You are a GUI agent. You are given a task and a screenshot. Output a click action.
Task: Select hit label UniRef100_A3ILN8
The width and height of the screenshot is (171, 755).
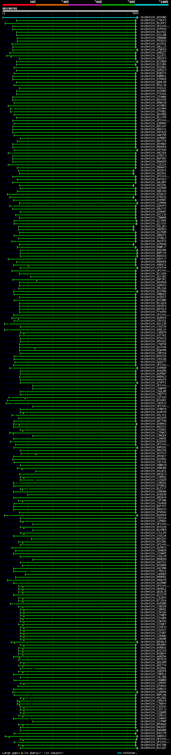(x=153, y=35)
